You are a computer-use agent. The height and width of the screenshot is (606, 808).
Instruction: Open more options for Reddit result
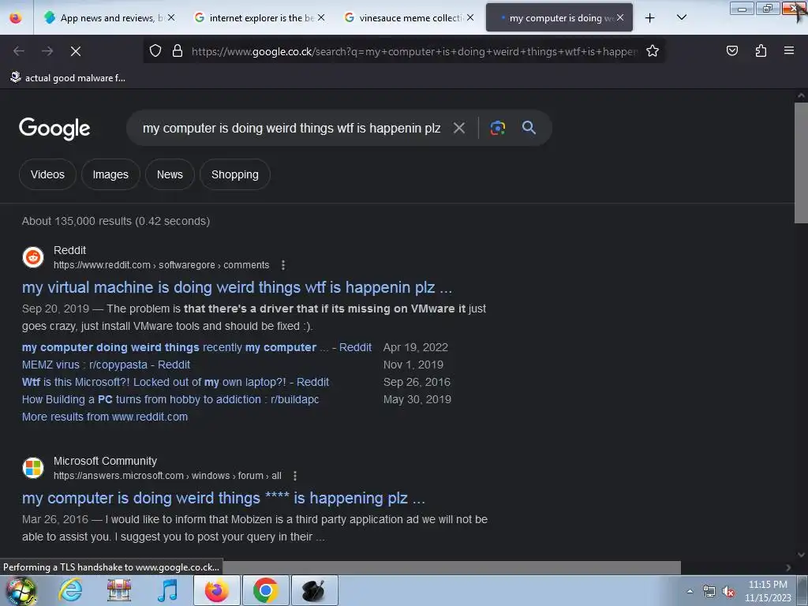coord(283,265)
